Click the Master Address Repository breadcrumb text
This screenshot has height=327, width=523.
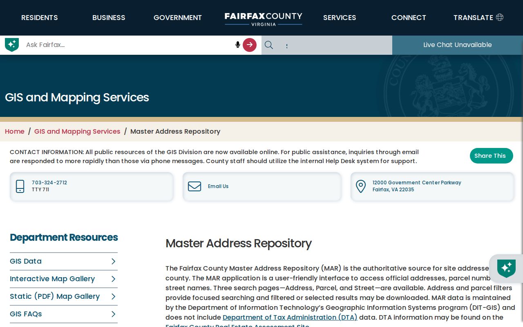click(x=175, y=131)
